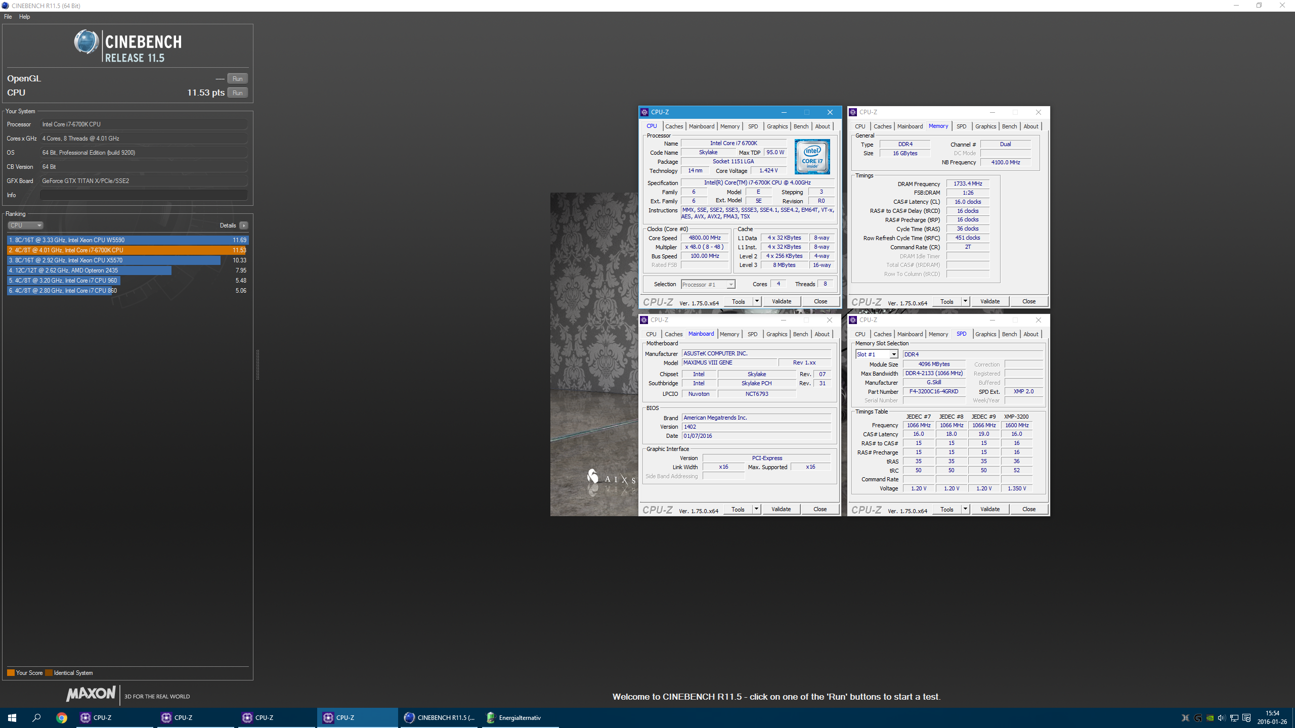
Task: Click Close in the CPU-Z Mainboard window
Action: click(x=820, y=509)
